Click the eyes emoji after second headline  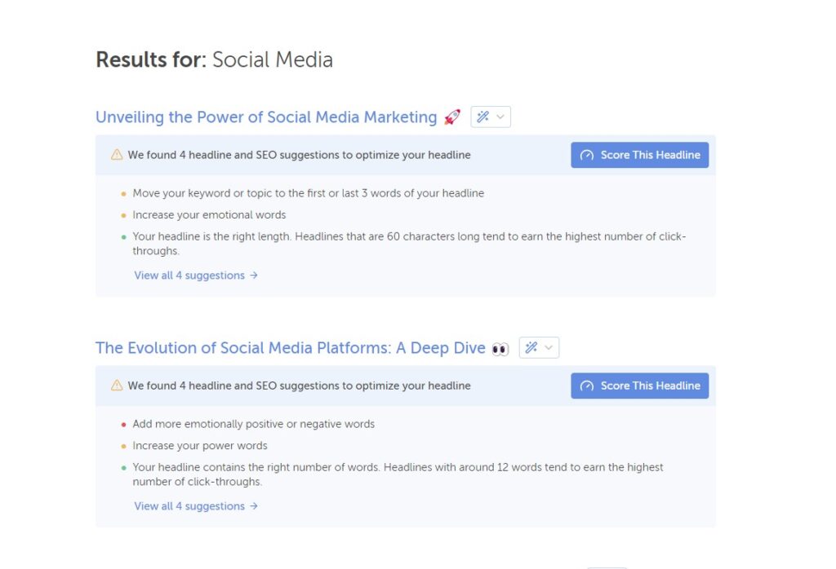(500, 349)
